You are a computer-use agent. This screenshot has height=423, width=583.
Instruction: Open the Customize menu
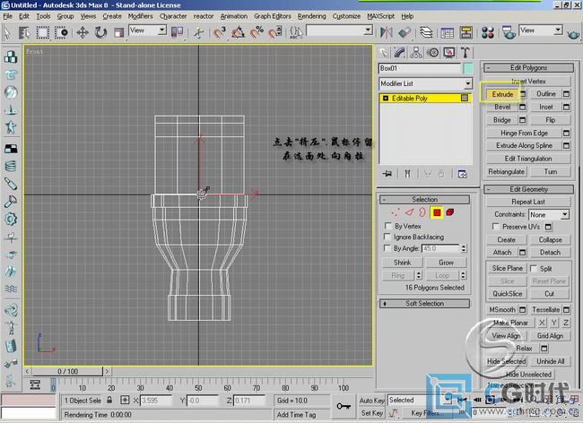click(346, 16)
